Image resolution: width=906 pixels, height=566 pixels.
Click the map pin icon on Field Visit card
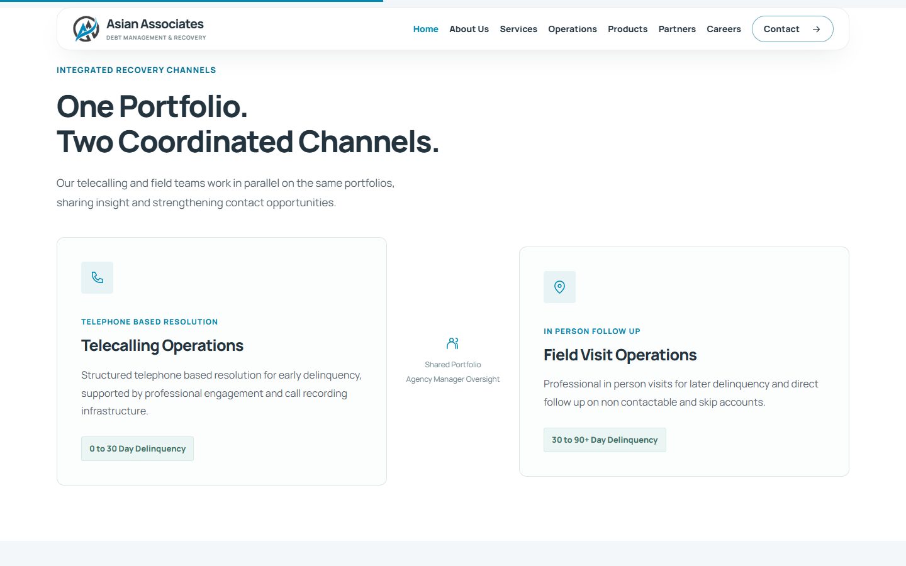pos(559,287)
